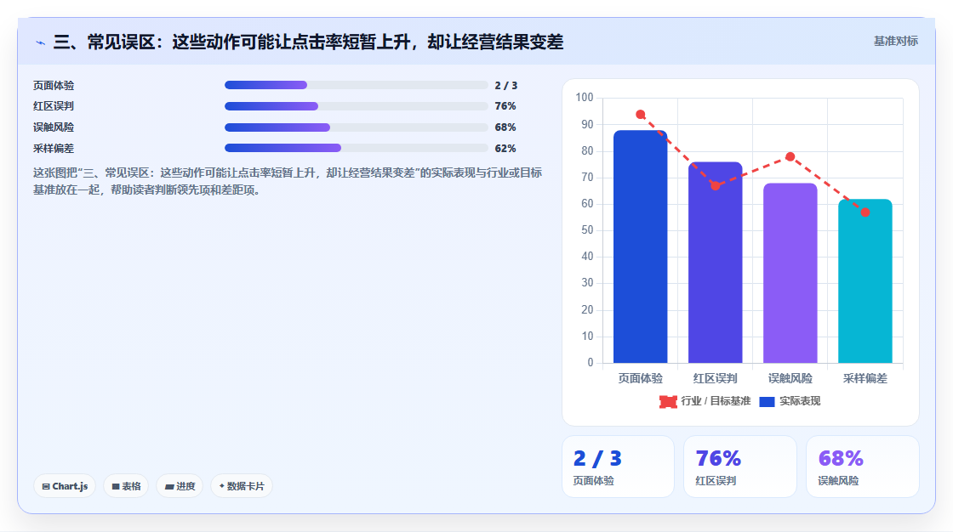Click the 100 y-axis tick label

584,97
